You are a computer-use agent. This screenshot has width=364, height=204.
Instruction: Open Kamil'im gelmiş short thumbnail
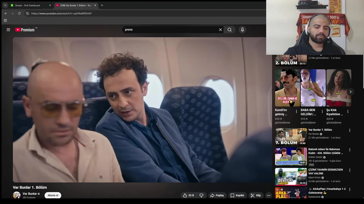(x=287, y=88)
